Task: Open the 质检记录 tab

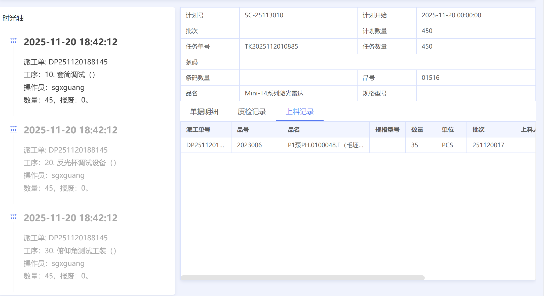Action: click(x=252, y=112)
